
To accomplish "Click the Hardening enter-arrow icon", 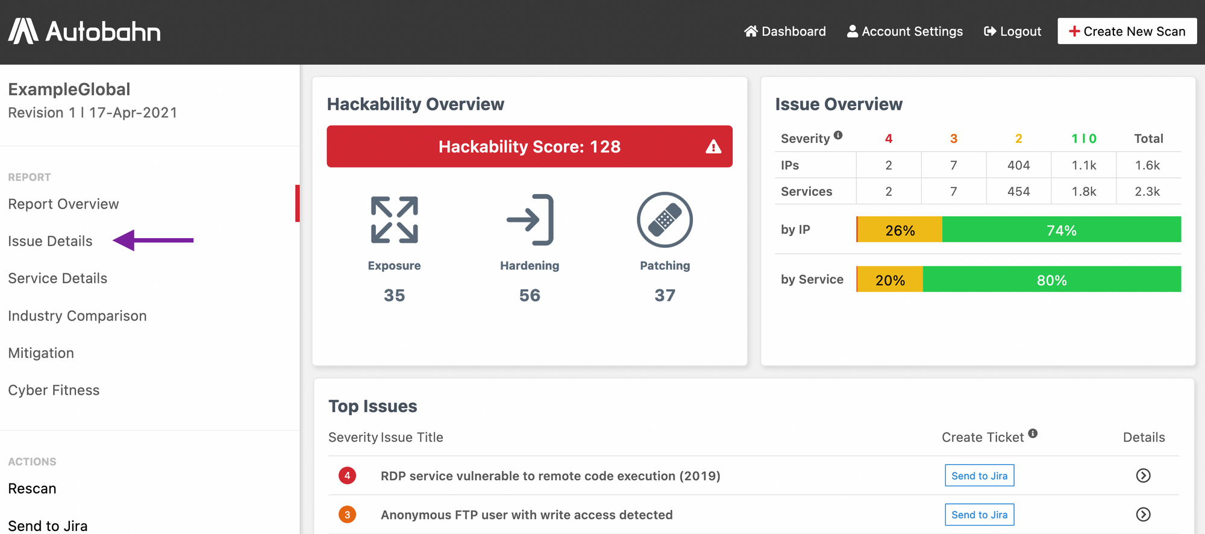I will (530, 220).
